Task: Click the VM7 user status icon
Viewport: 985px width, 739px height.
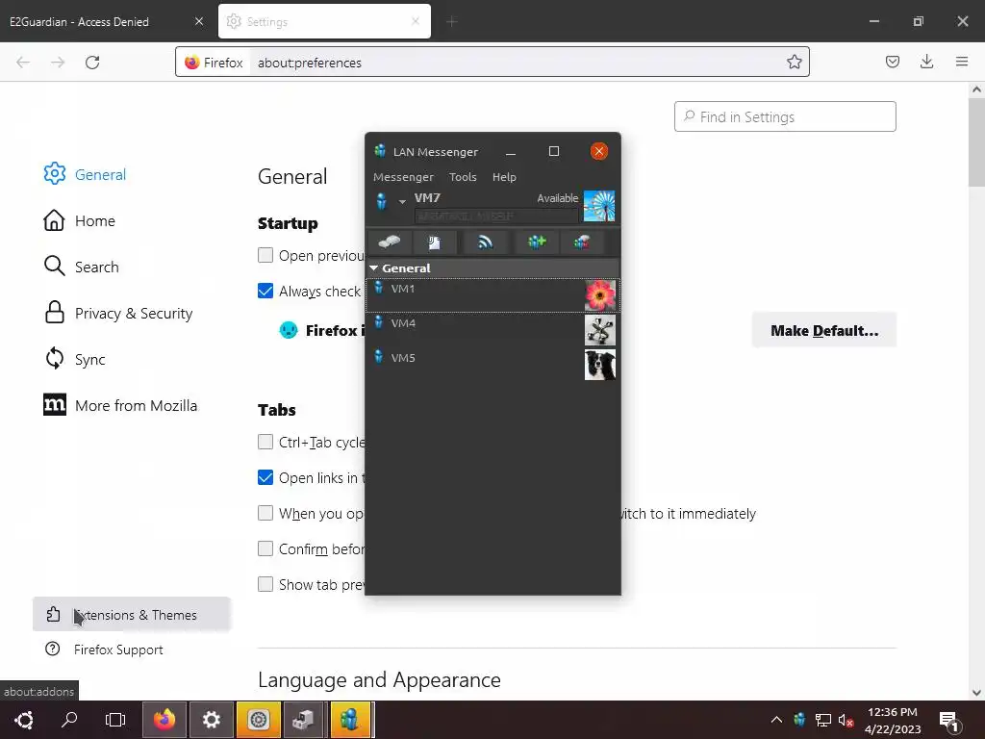Action: pos(381,201)
